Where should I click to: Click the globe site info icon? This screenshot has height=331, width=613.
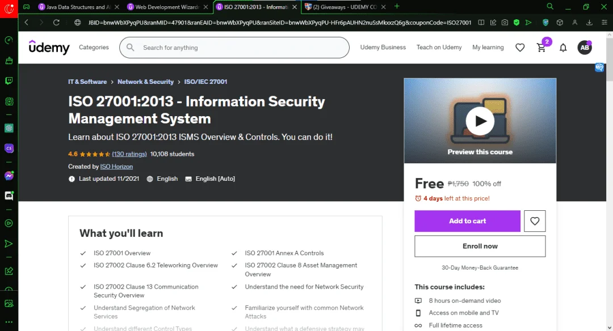pyautogui.click(x=77, y=23)
